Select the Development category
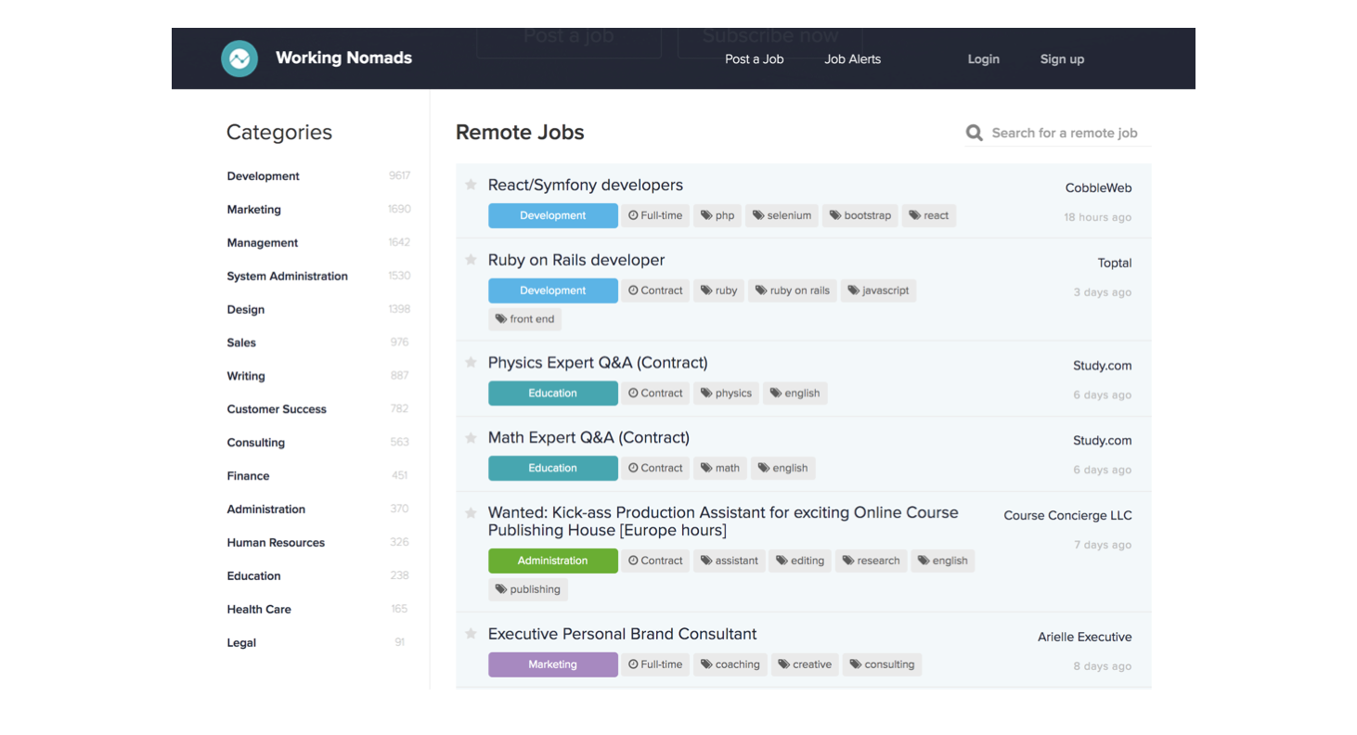The image size is (1357, 735). [263, 176]
